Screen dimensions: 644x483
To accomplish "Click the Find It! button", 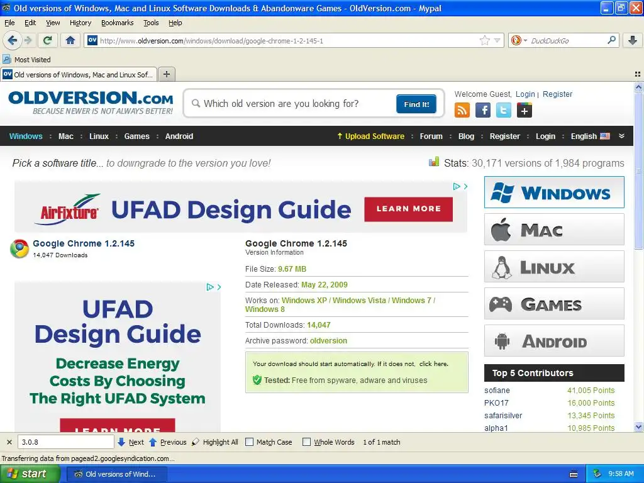I will tap(416, 104).
